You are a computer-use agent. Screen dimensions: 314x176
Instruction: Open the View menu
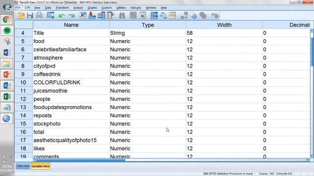click(37, 8)
